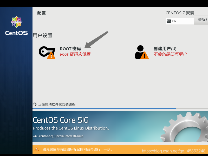
Task: Click the 帮助 help button
Action: 201,20
